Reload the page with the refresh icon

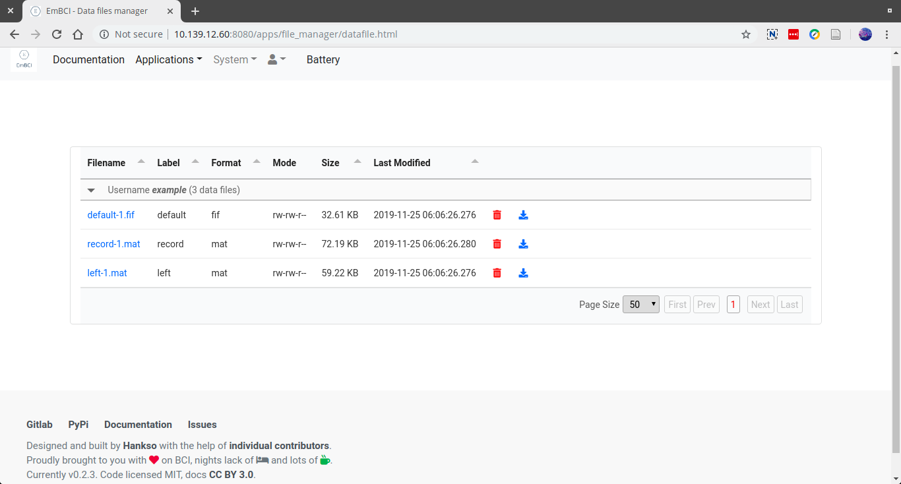[57, 34]
